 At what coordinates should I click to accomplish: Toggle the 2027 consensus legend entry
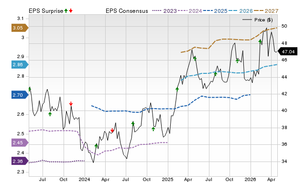tap(266, 11)
